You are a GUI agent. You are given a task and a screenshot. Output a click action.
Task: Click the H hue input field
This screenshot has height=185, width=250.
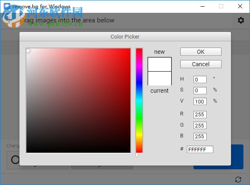pyautogui.click(x=200, y=79)
